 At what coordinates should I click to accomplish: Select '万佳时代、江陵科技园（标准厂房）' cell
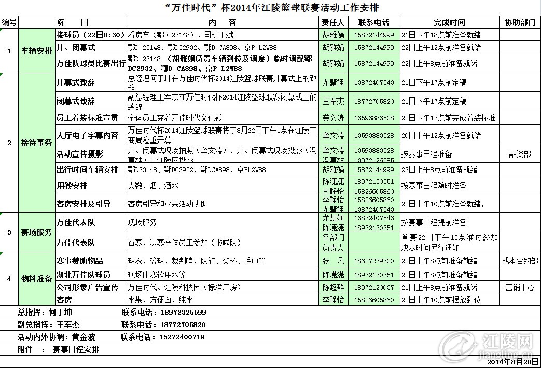(223, 287)
